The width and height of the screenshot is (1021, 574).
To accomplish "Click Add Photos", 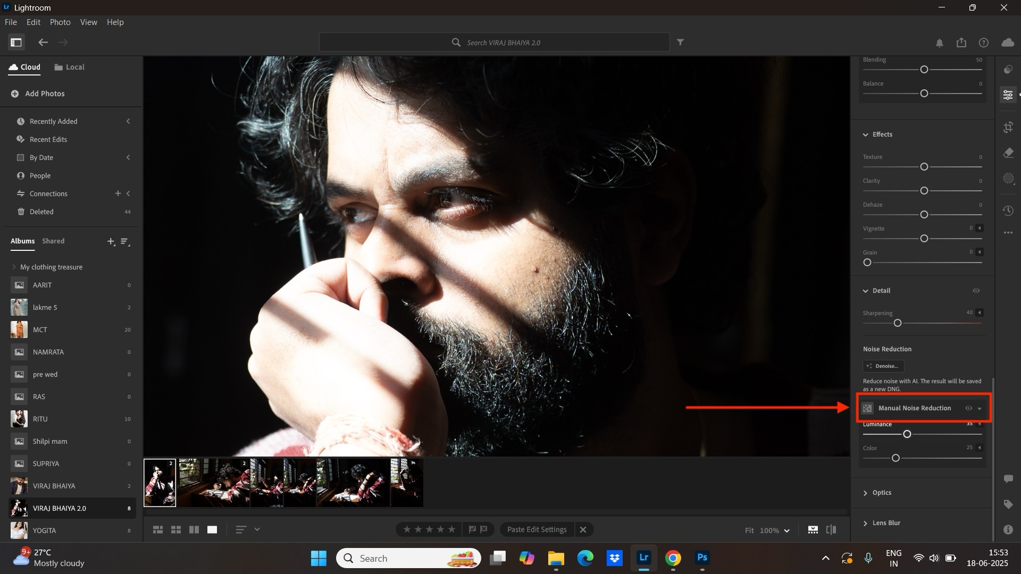I will point(38,94).
